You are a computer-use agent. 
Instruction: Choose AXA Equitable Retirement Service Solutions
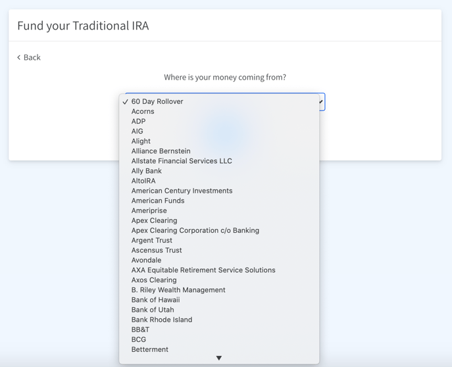pos(219,270)
